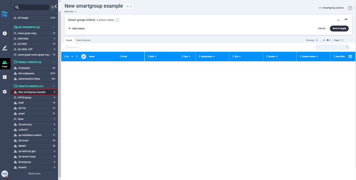Click Add criteria
Viewport: 356px width, 180px height.
click(x=76, y=28)
